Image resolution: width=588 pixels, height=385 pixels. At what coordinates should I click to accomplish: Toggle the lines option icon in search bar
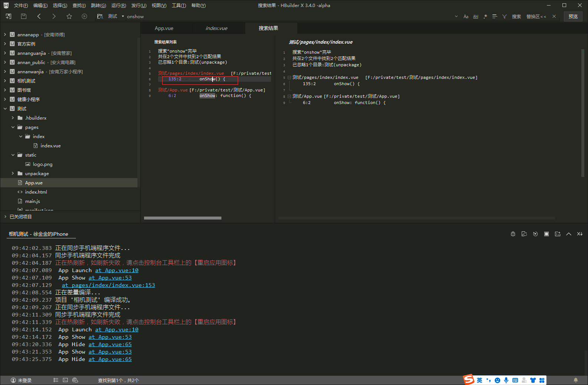click(495, 17)
